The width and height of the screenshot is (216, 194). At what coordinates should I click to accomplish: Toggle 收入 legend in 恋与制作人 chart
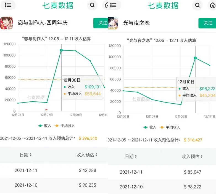(45, 126)
